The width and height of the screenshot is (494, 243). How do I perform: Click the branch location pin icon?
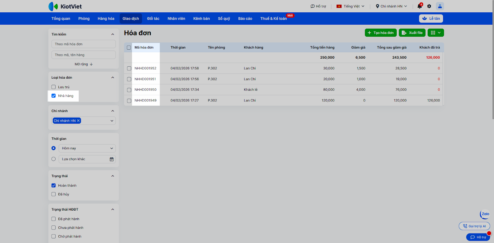coord(377,6)
